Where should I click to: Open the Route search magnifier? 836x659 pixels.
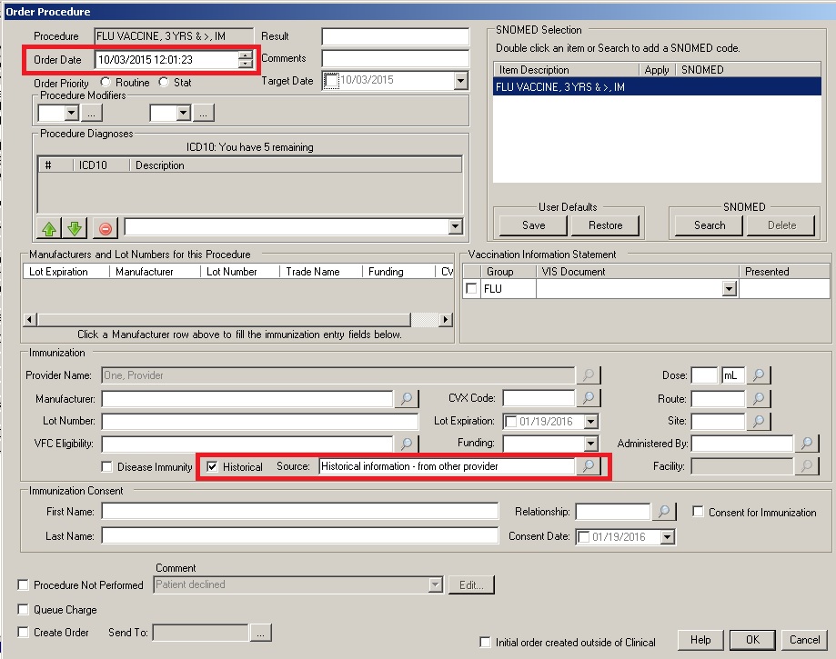coord(758,399)
